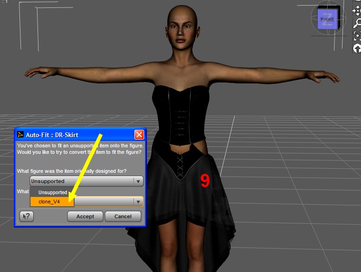Viewport: 361px width, 272px height.
Task: Choose the Unsupported list option
Action: click(x=52, y=192)
